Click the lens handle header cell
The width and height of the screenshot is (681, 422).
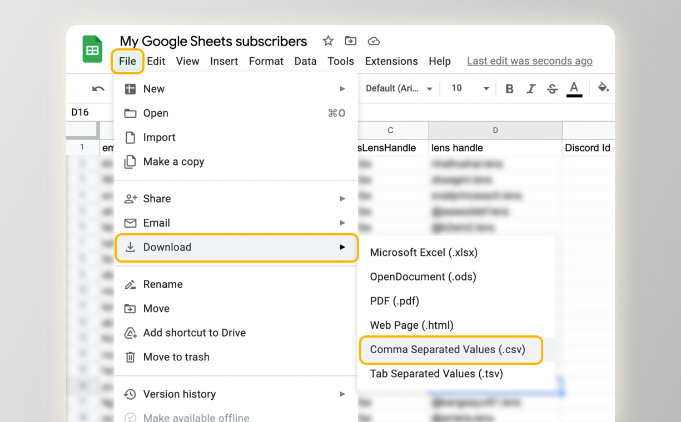point(495,148)
